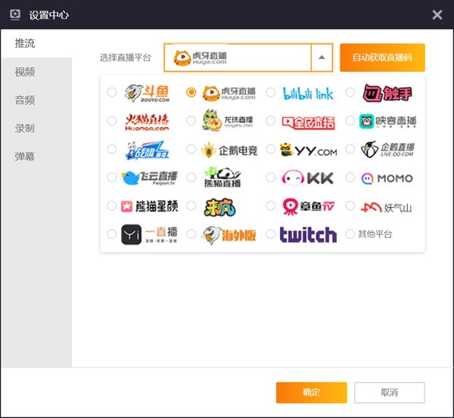Click the Twitch logo
Viewport: 454px width, 418px height.
pyautogui.click(x=308, y=234)
